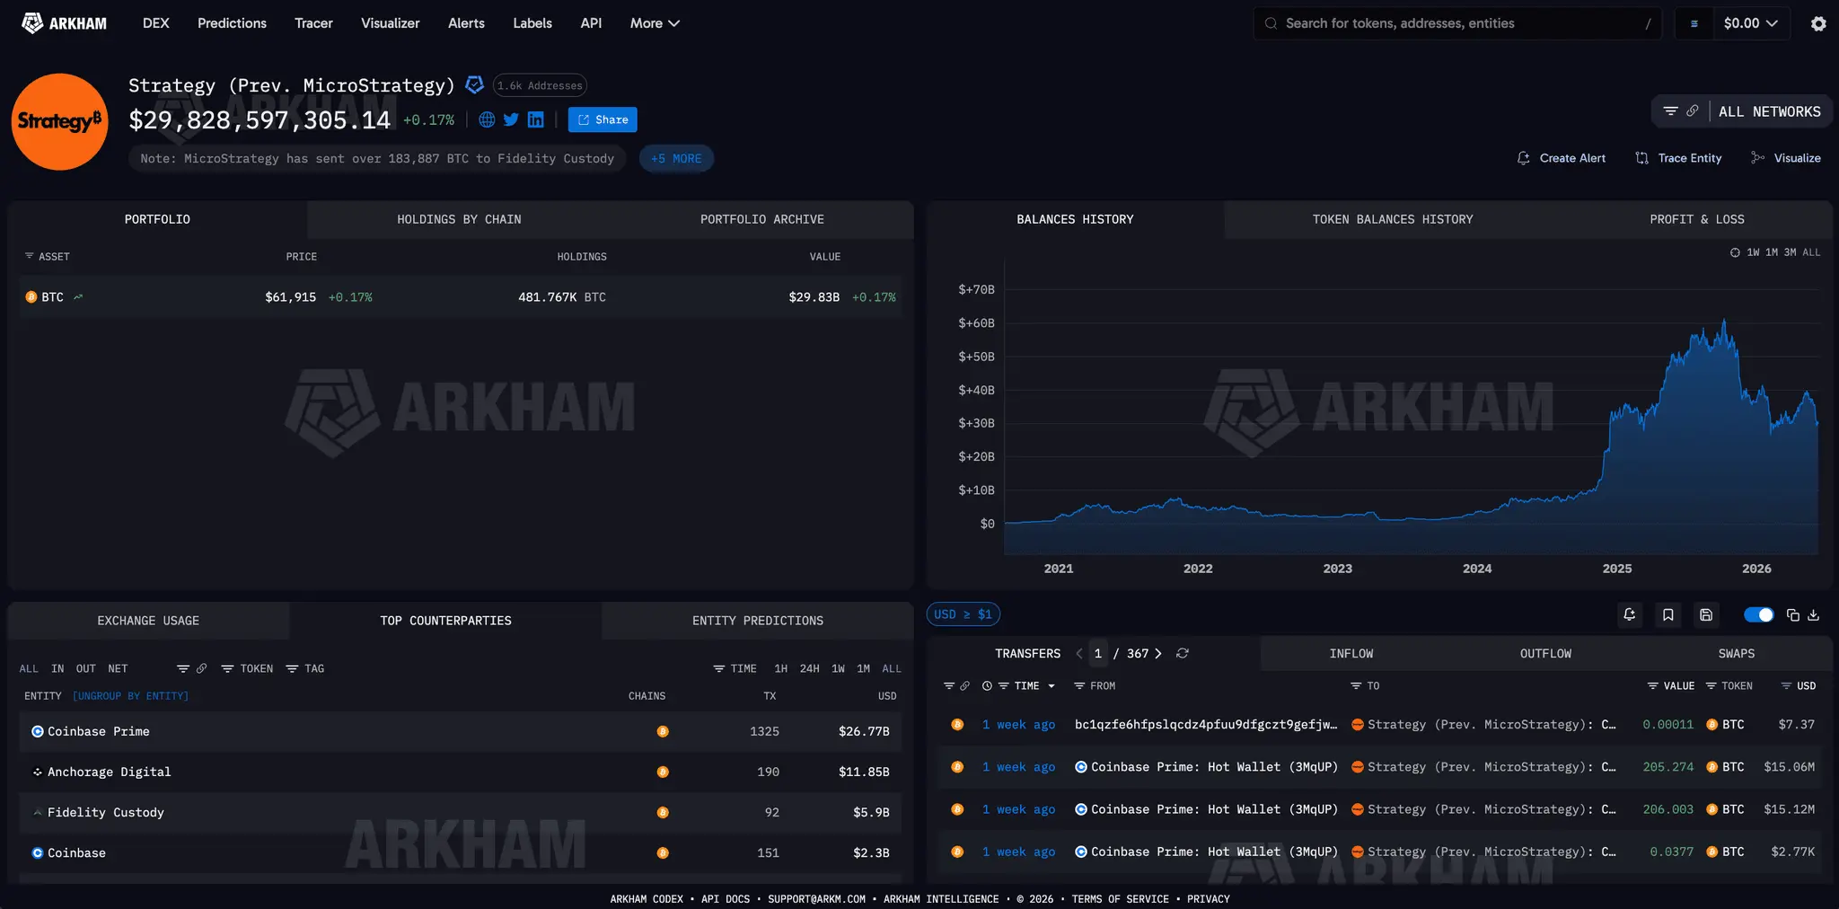Click the link icon beside All Networks

click(1692, 111)
